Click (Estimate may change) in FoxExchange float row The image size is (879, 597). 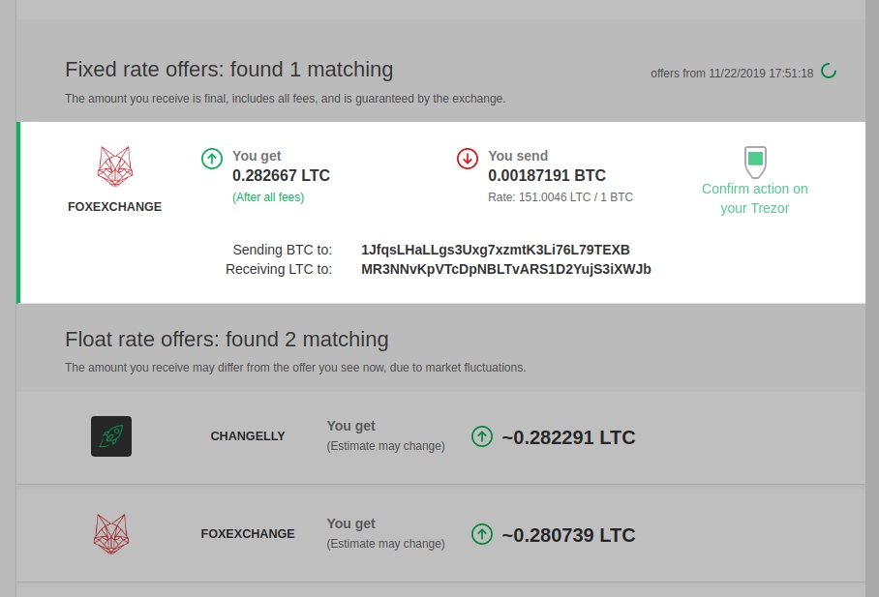click(x=385, y=544)
